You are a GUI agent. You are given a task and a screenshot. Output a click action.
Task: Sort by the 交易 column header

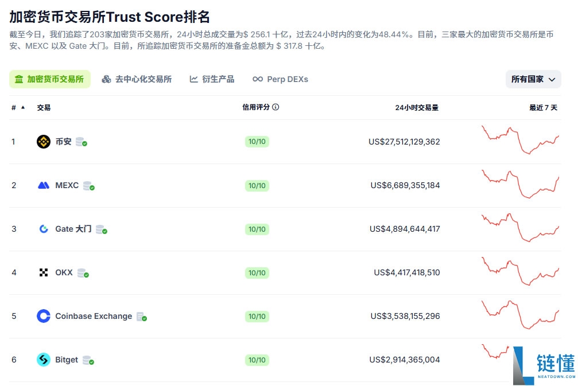point(44,108)
